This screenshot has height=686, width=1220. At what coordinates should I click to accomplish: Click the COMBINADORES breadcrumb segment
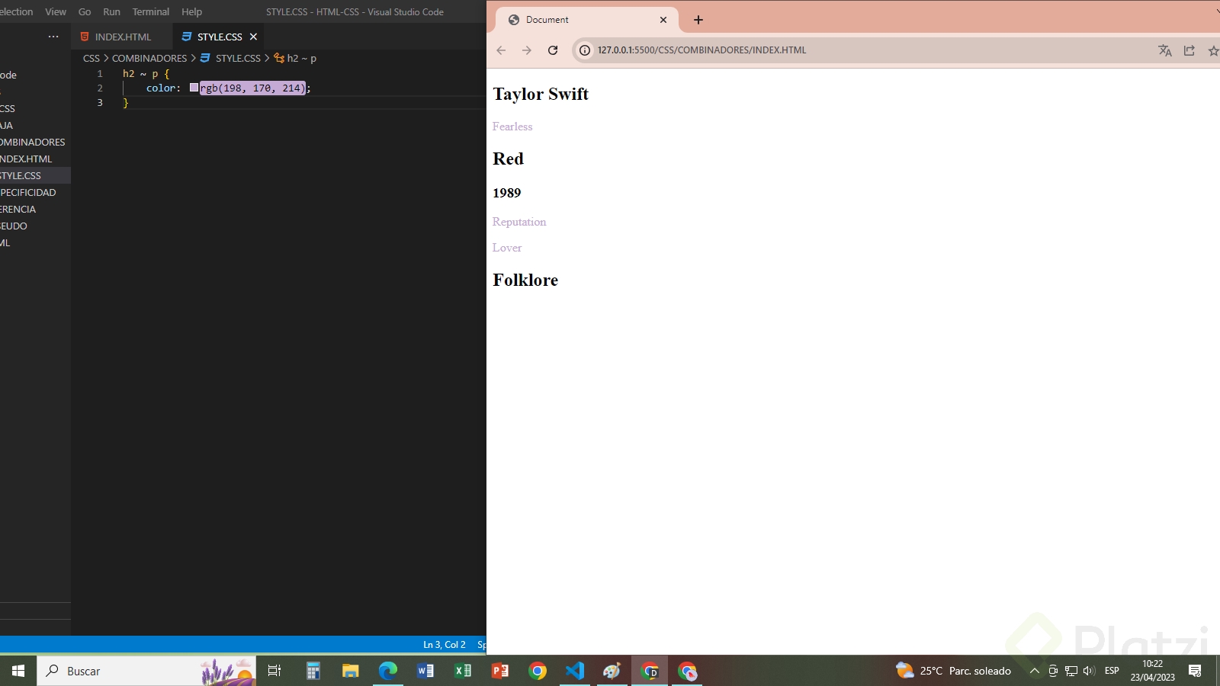pos(149,58)
